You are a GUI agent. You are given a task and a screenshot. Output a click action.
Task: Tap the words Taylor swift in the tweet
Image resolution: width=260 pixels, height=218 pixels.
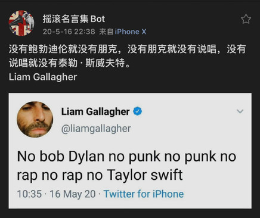[x=145, y=175]
